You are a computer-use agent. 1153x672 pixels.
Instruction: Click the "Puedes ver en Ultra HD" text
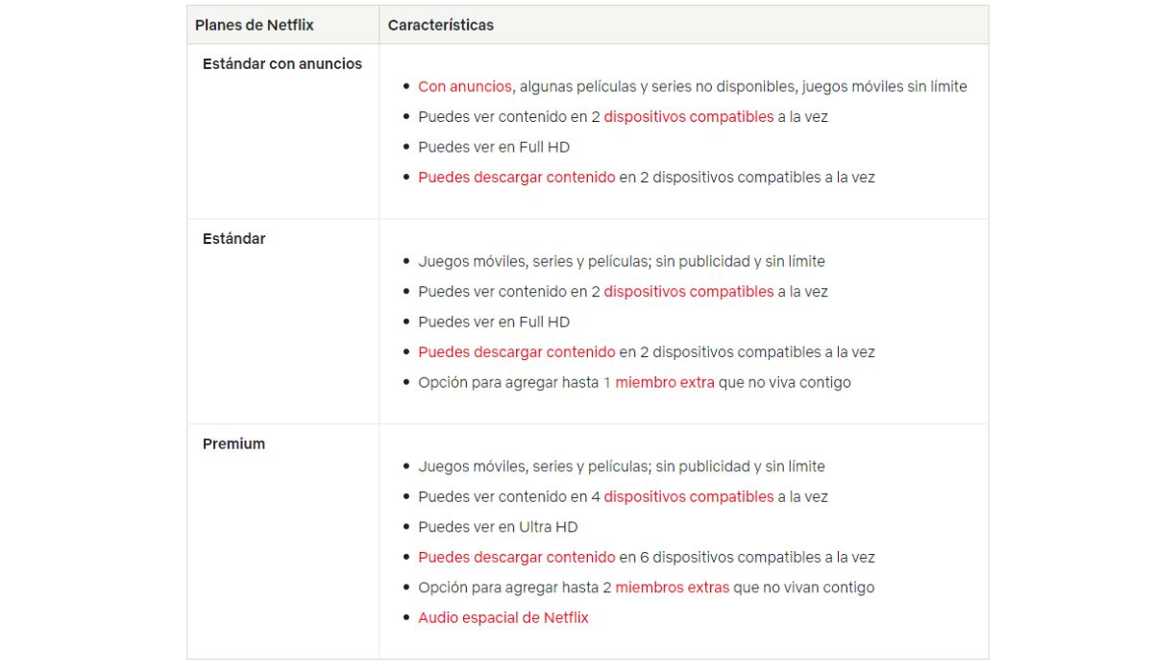click(x=498, y=527)
